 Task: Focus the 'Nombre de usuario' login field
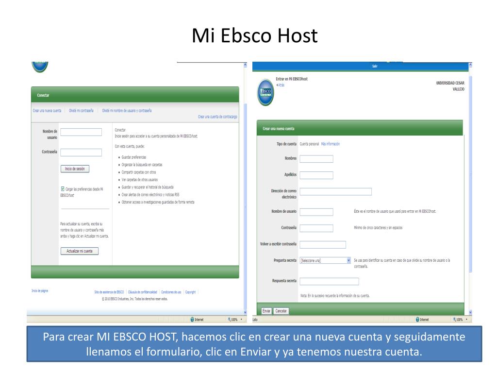pos(81,132)
